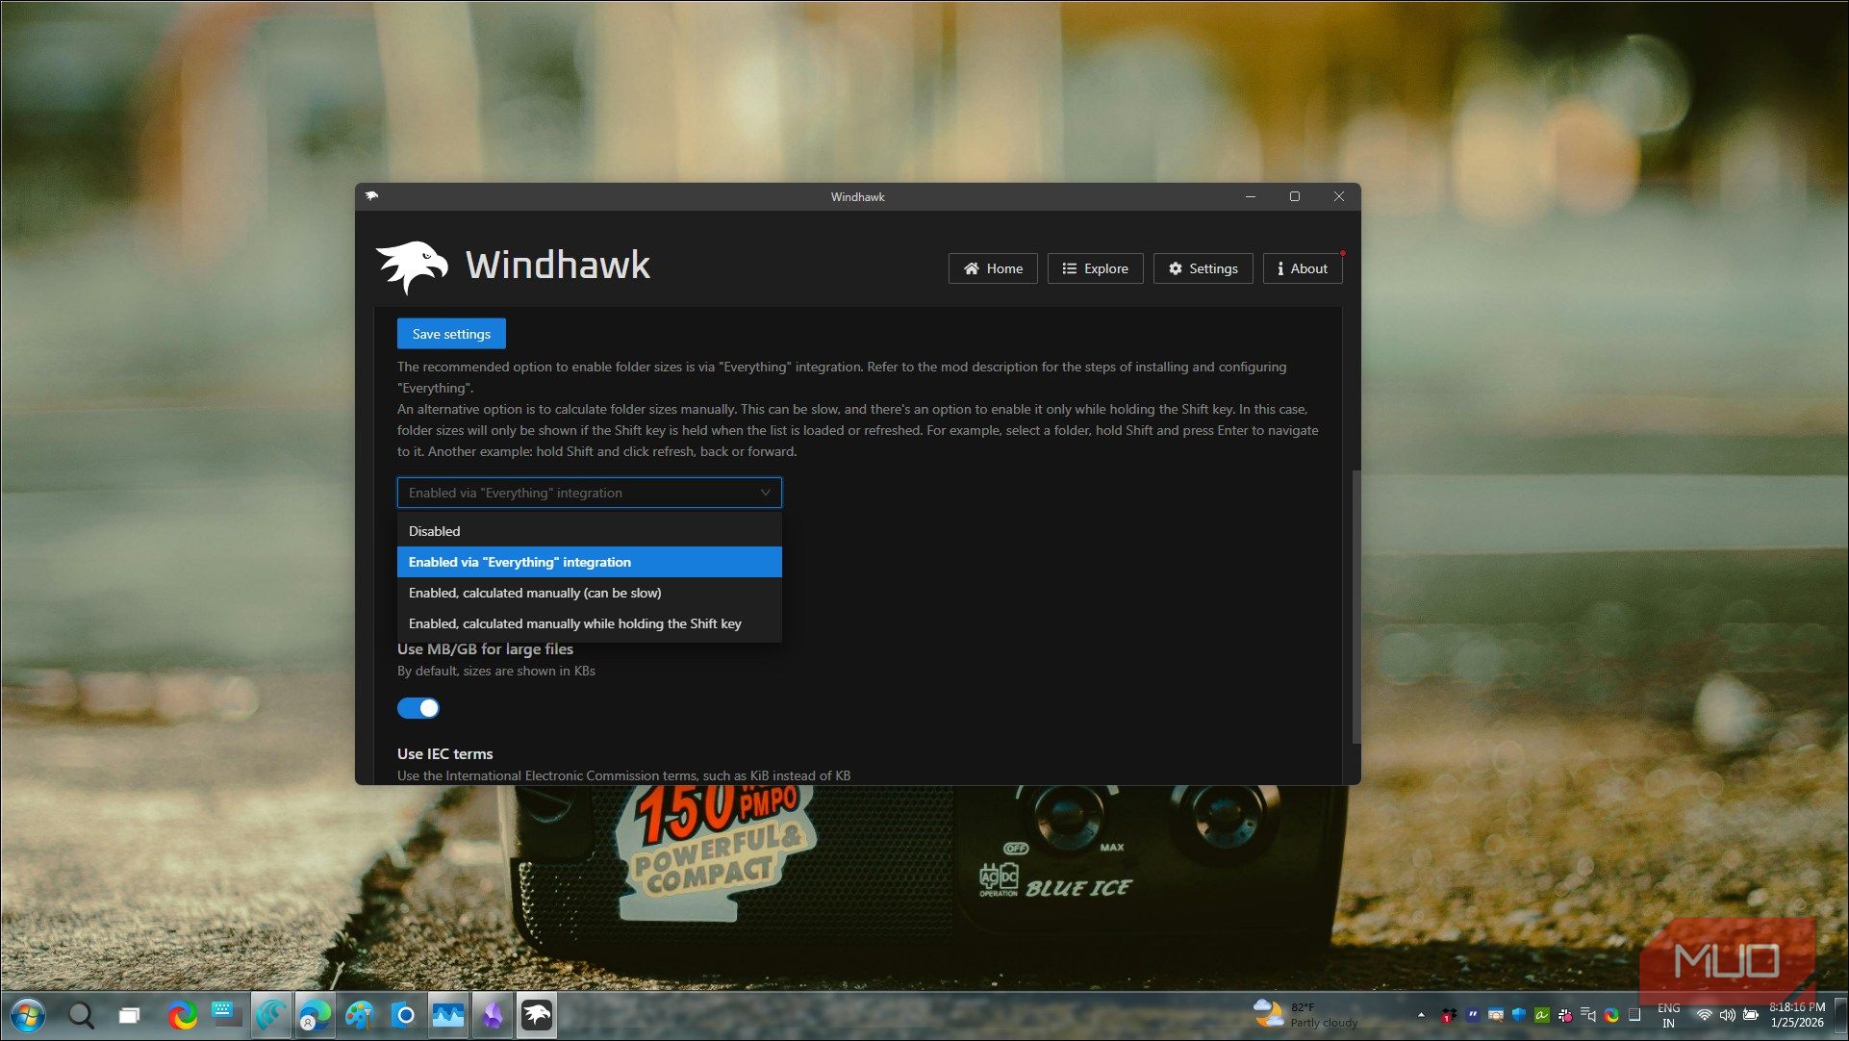Switch to the blue graph monitor app on taskbar
This screenshot has height=1041, width=1849.
point(447,1015)
